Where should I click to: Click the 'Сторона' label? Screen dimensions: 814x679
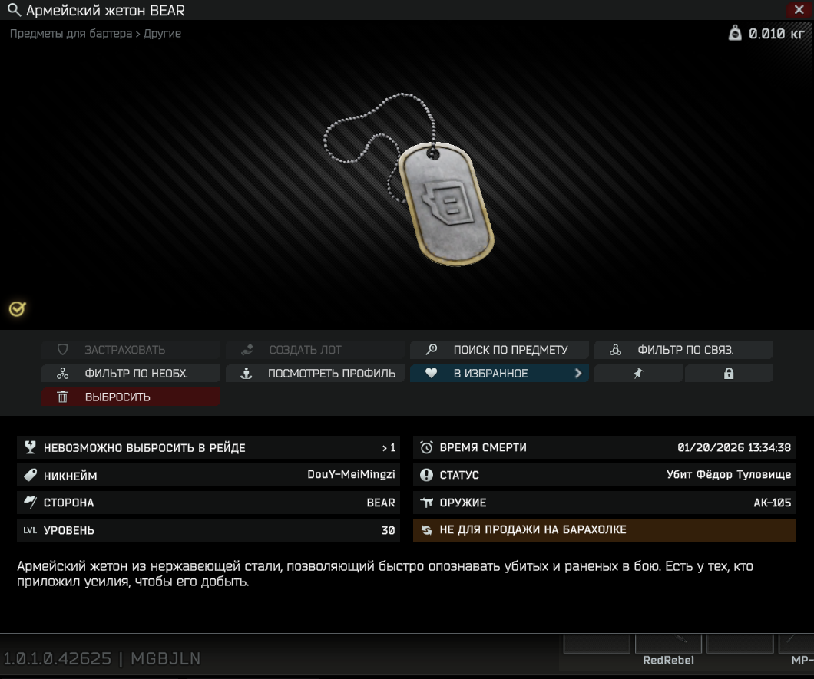(68, 503)
